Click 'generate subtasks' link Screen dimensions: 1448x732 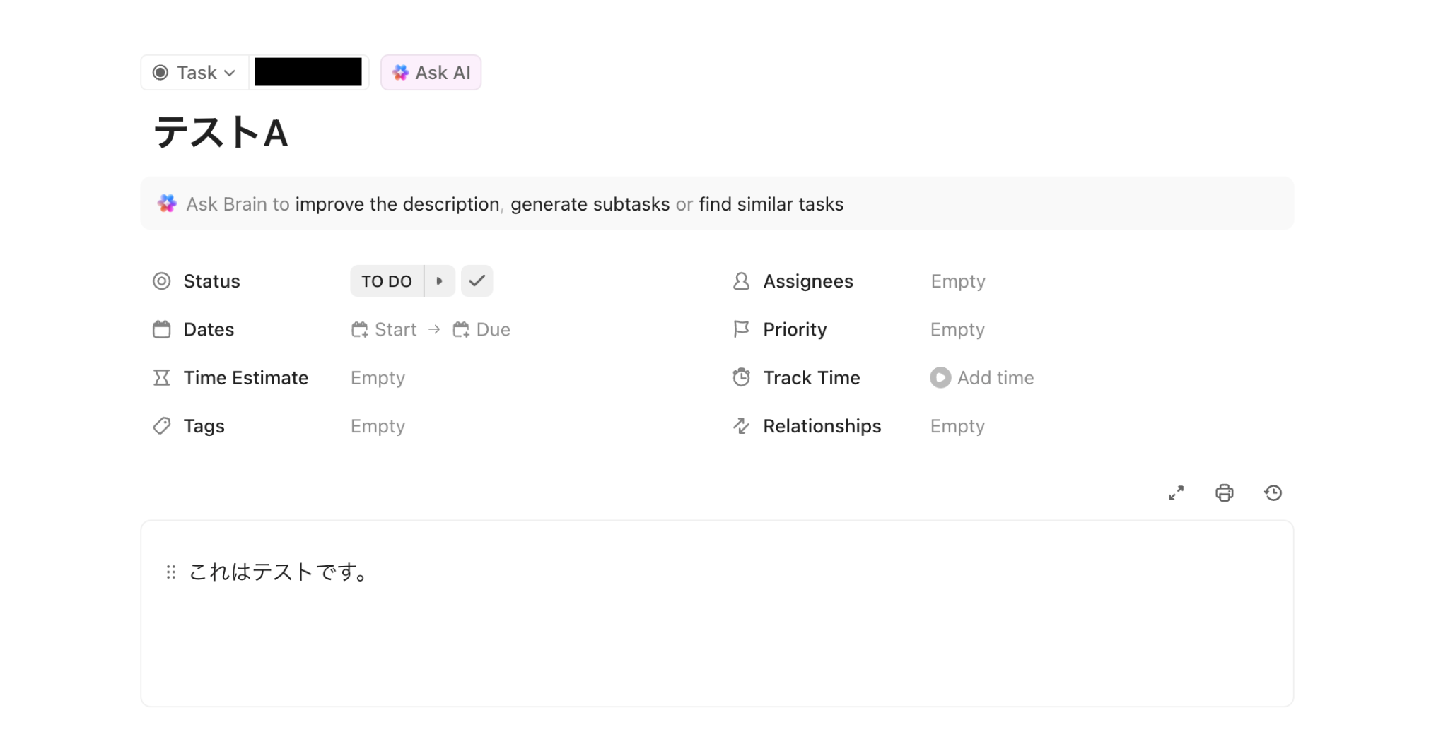tap(590, 204)
